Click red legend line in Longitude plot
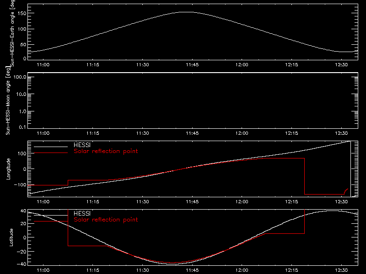 [x=51, y=153]
